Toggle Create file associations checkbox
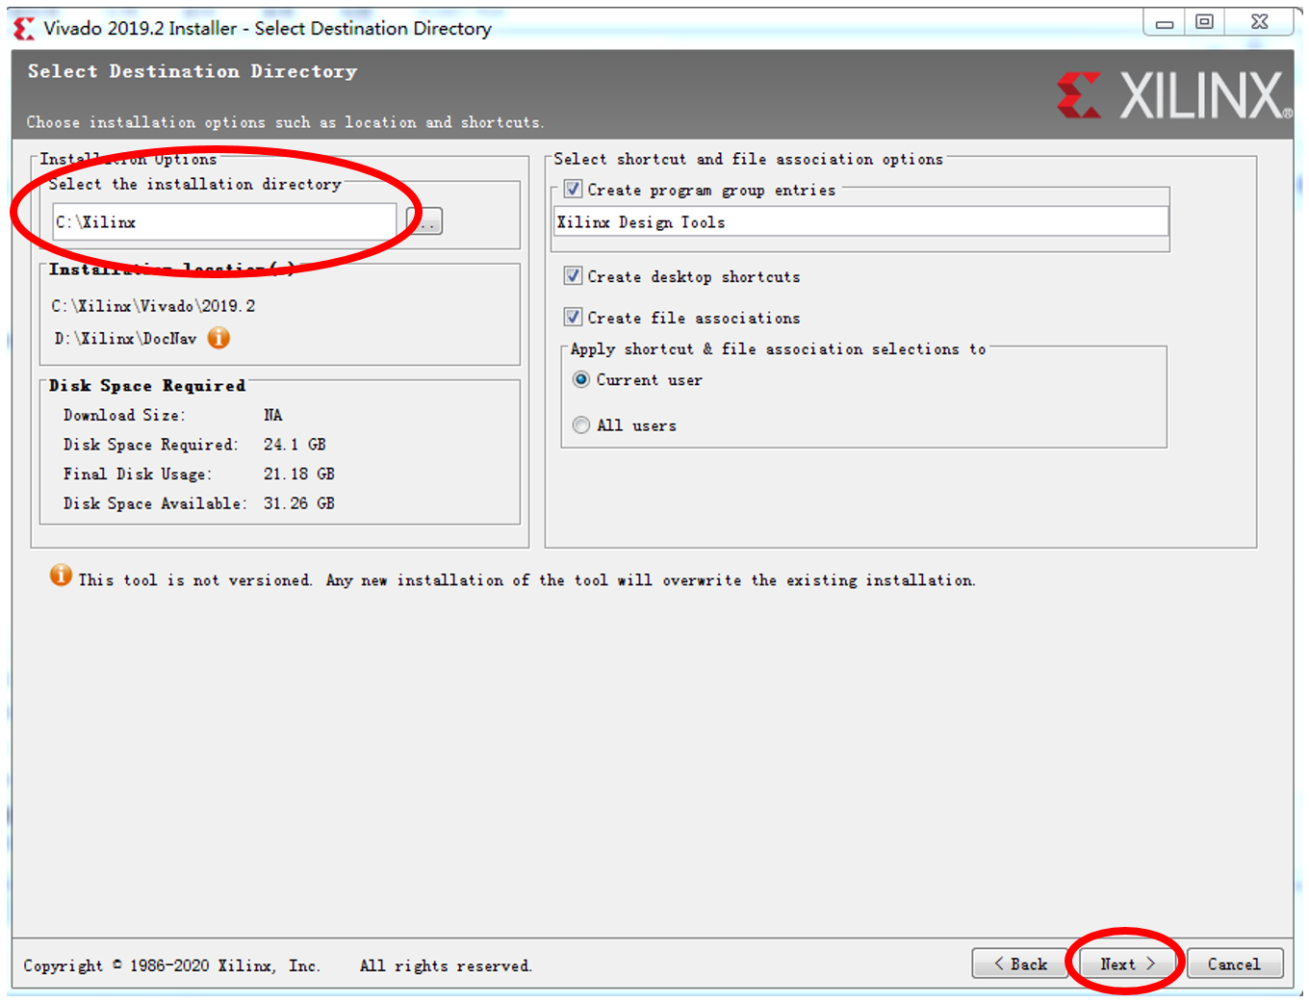Image resolution: width=1309 pixels, height=1002 pixels. tap(573, 317)
